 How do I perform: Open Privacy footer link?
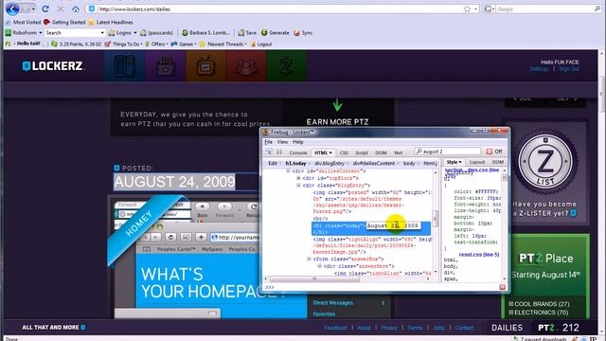(x=389, y=328)
